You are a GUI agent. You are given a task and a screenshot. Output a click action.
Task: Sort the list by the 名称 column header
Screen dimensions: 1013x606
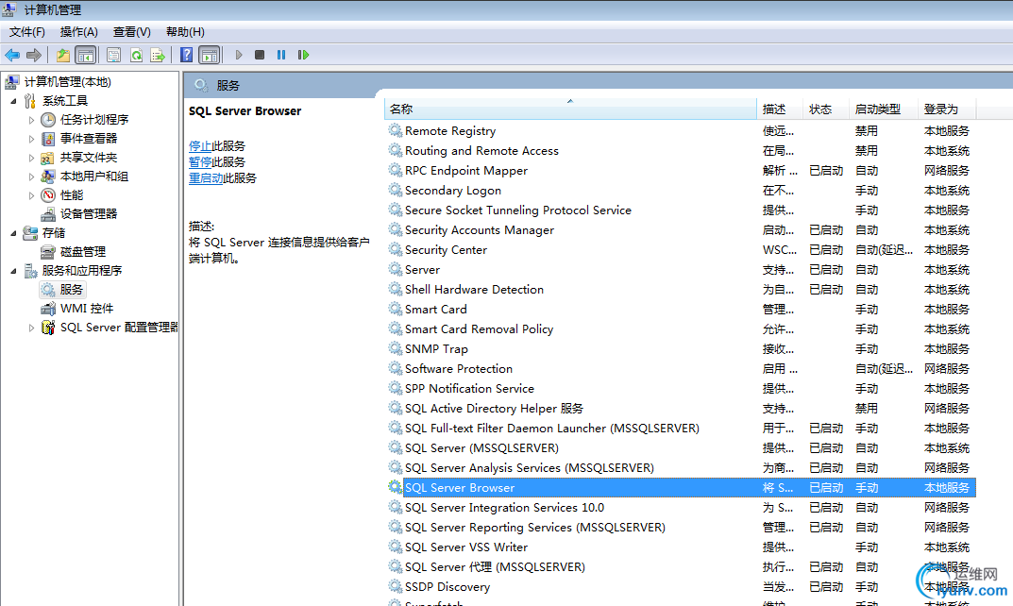(570, 109)
